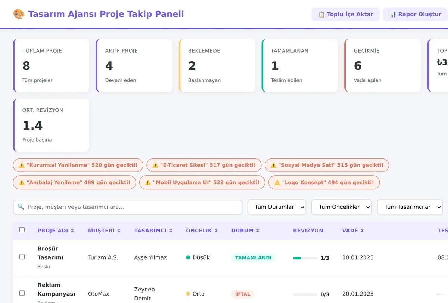The image size is (448, 303).
Task: Click the Tasarım Ajansı Proje Takip Paneli title
Action: 106,14
